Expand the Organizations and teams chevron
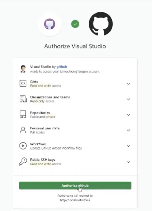This screenshot has width=152, height=211. coord(128,99)
